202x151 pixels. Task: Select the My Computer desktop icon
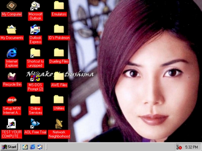11,6
